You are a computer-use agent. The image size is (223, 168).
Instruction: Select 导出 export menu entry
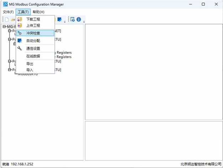click(x=30, y=64)
